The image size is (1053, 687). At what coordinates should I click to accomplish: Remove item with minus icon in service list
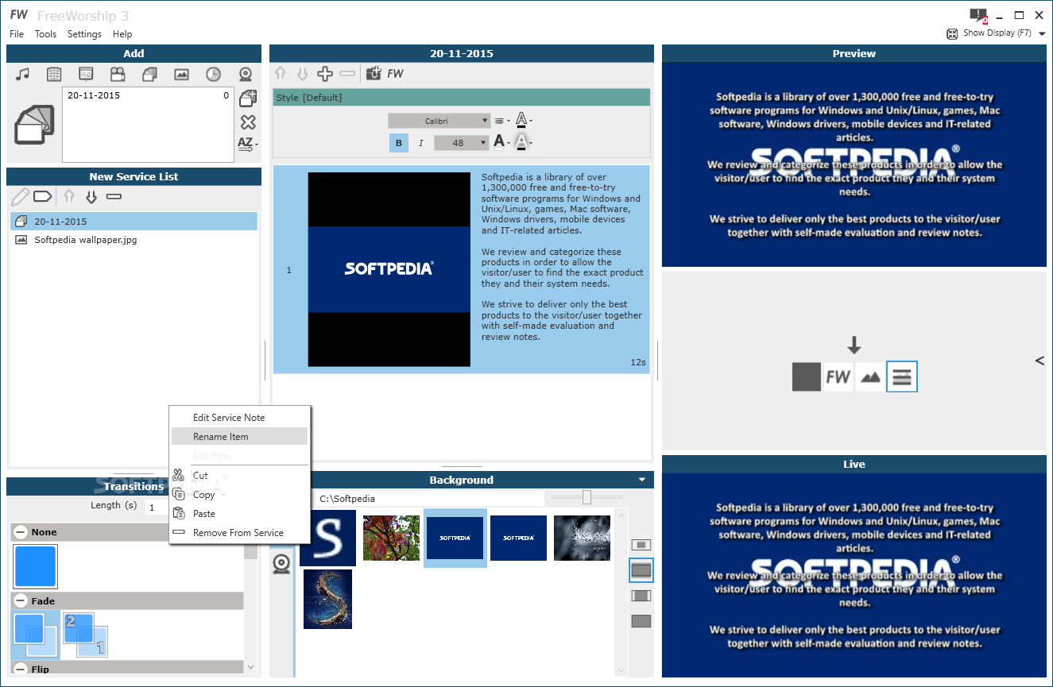coord(114,196)
